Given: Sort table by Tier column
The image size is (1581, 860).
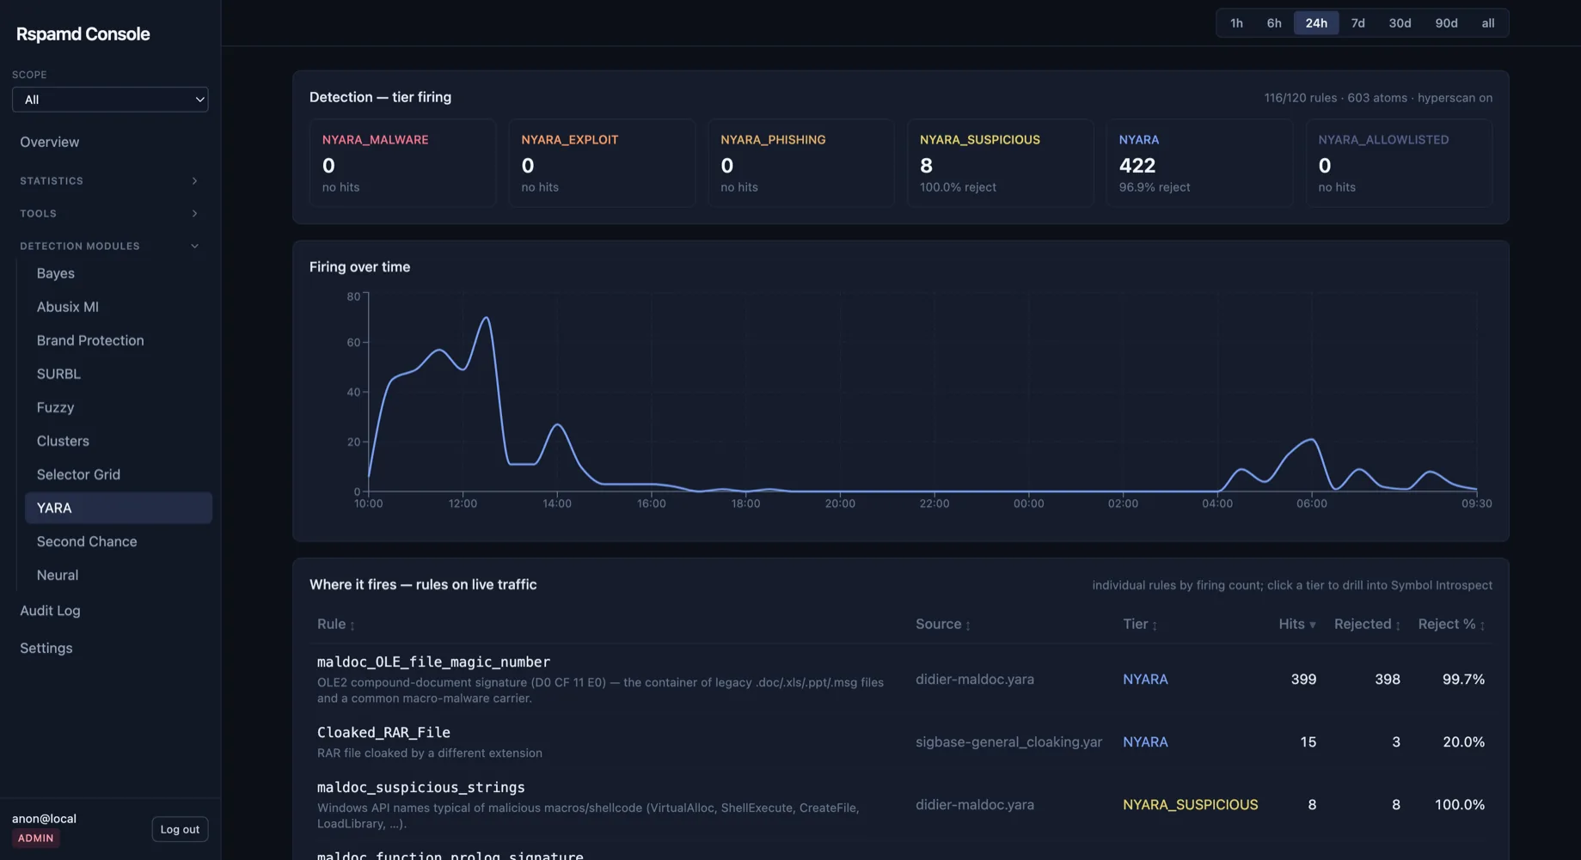Looking at the screenshot, I should click(1140, 625).
